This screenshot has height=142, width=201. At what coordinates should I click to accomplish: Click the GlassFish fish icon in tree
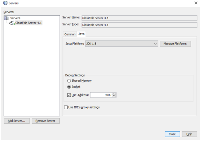12,23
